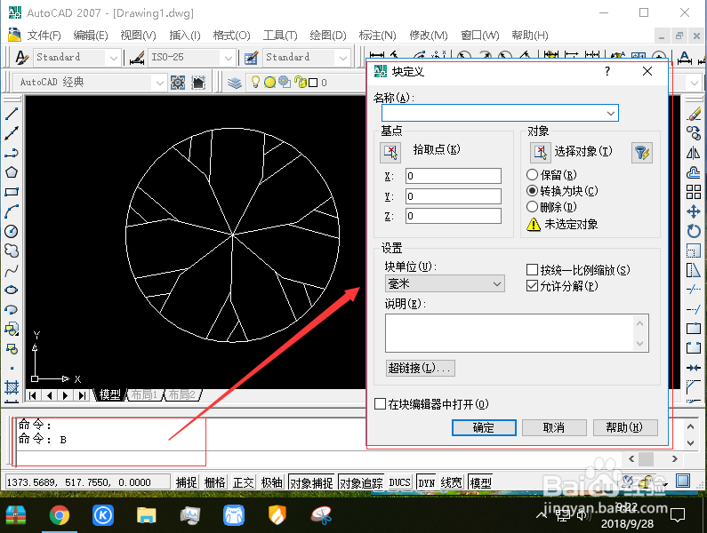Open File Explorer from the taskbar
This screenshot has width=707, height=533.
click(x=147, y=515)
